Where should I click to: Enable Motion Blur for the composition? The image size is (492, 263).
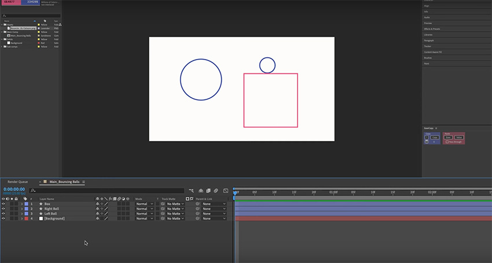216,191
